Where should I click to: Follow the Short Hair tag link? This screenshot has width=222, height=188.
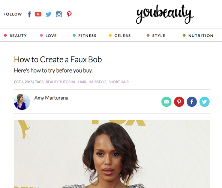[118, 82]
